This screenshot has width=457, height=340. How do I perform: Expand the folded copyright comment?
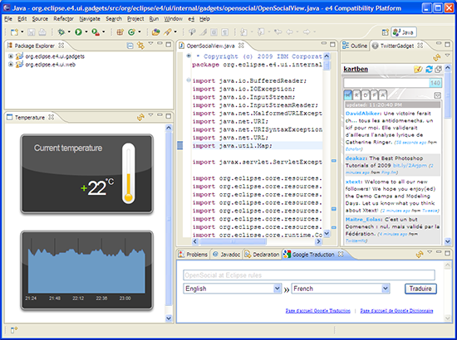tap(189, 56)
